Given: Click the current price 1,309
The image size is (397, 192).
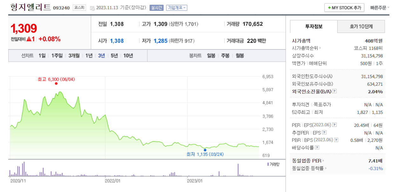Looking at the screenshot, I should 24,29.
